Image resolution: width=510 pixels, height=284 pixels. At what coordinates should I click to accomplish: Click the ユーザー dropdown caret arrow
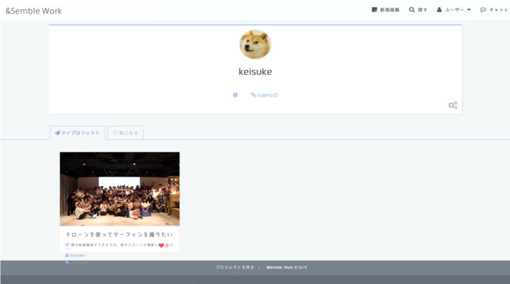469,10
